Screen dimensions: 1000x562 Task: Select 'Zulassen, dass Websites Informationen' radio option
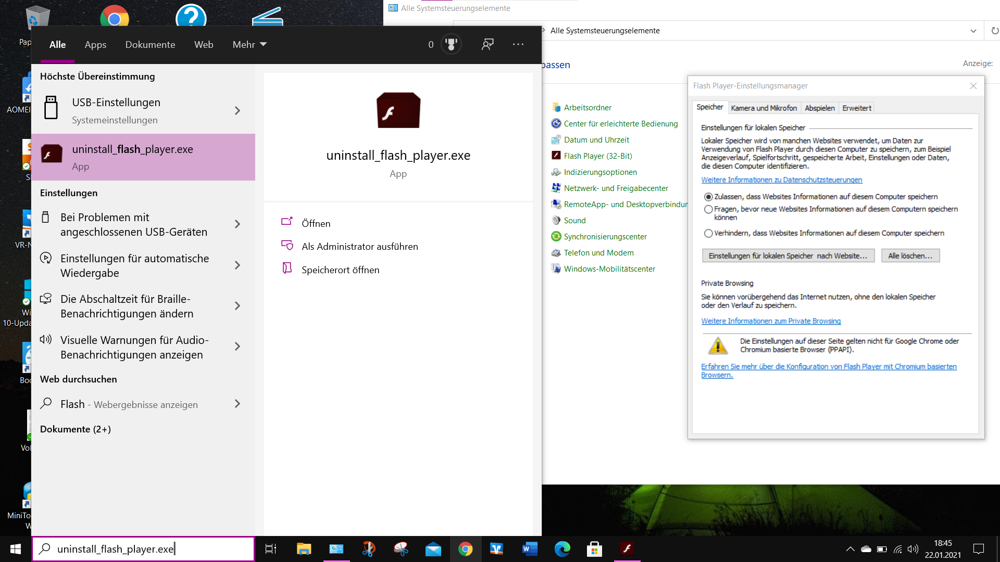[x=708, y=197]
